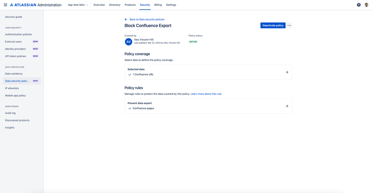
Task: Open Discovered products in sidebar
Action: (x=18, y=121)
